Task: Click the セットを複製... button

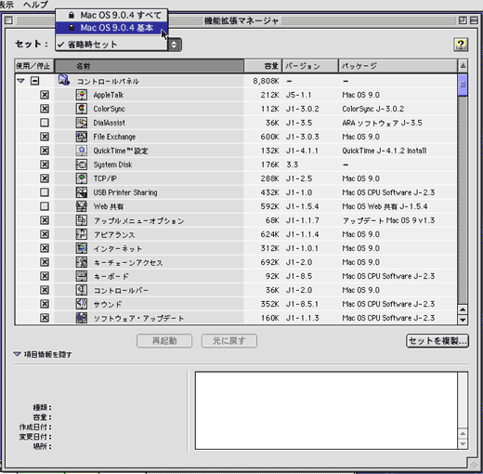Action: (437, 341)
